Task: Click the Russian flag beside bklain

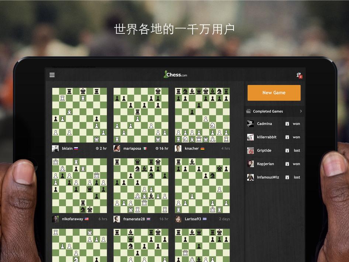Action: [76, 149]
